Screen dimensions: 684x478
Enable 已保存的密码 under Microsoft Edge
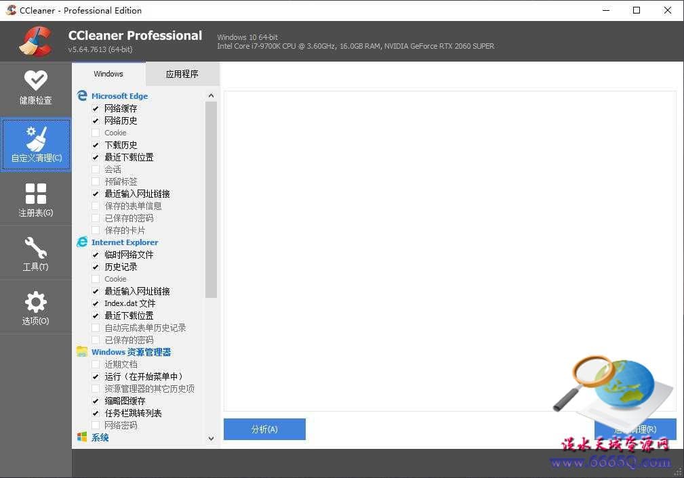point(96,218)
